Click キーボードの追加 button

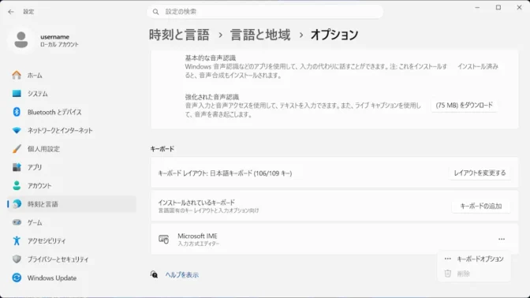point(481,206)
